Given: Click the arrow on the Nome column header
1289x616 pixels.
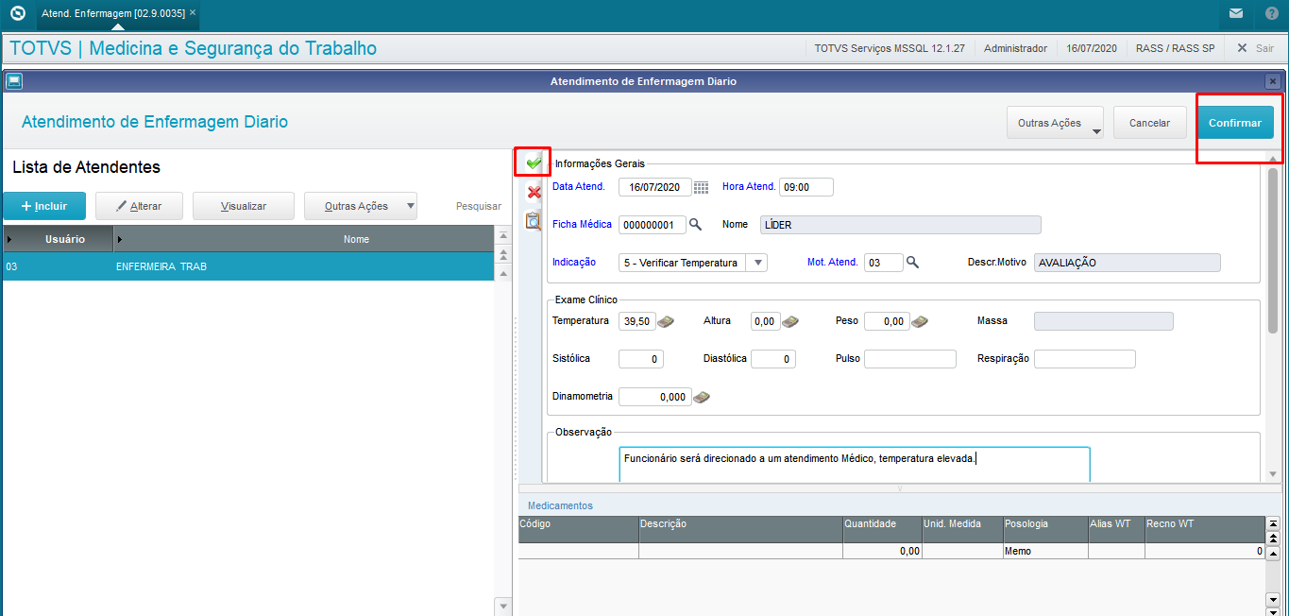Looking at the screenshot, I should pos(120,240).
